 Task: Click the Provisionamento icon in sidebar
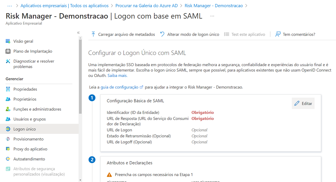coord(8,139)
